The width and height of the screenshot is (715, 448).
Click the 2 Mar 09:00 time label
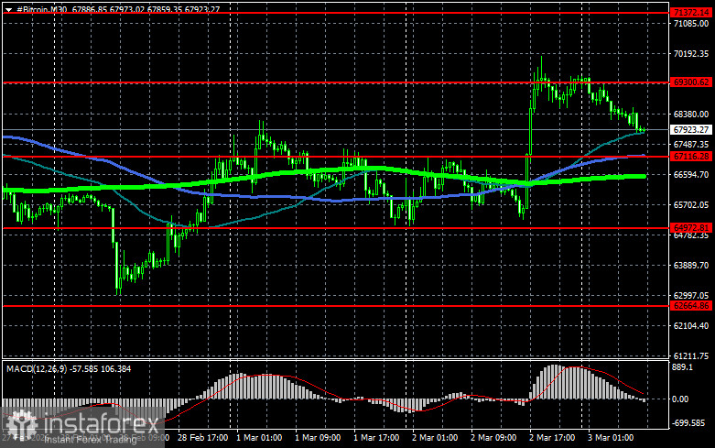coord(493,438)
